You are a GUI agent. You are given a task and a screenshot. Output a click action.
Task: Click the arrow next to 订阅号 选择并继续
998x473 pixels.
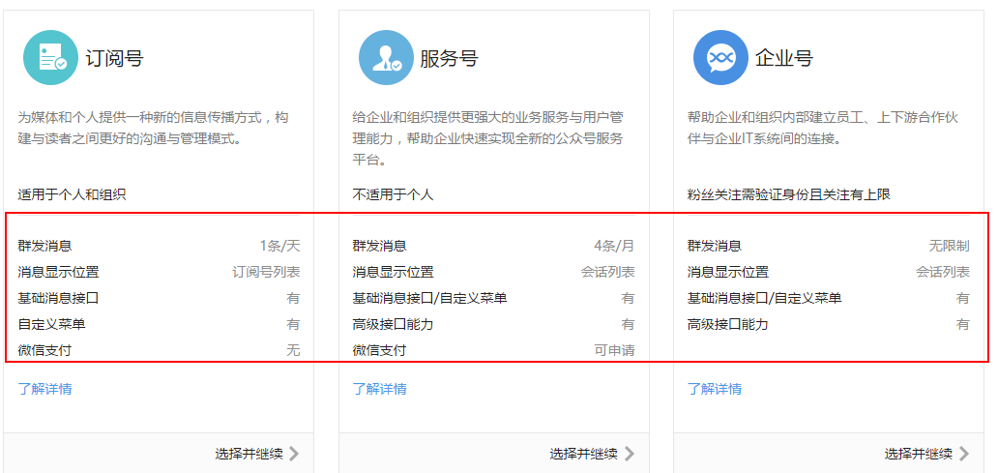(294, 454)
